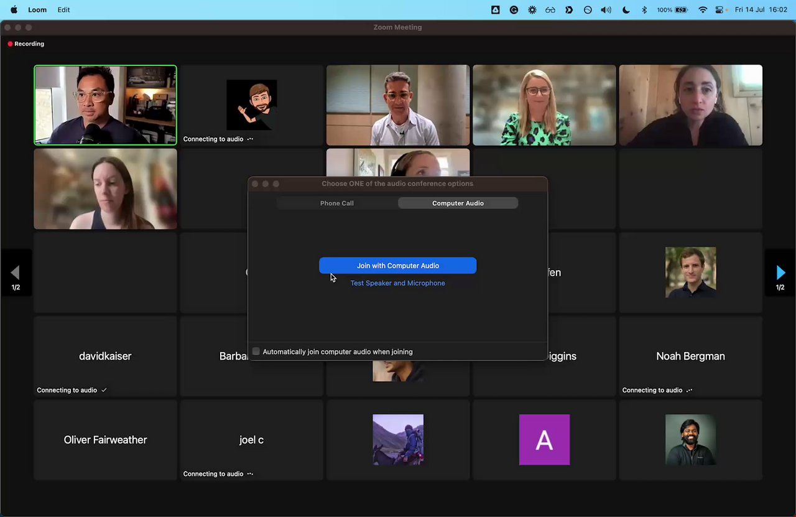
Task: Go to previous participant page with left arrow
Action: point(16,272)
